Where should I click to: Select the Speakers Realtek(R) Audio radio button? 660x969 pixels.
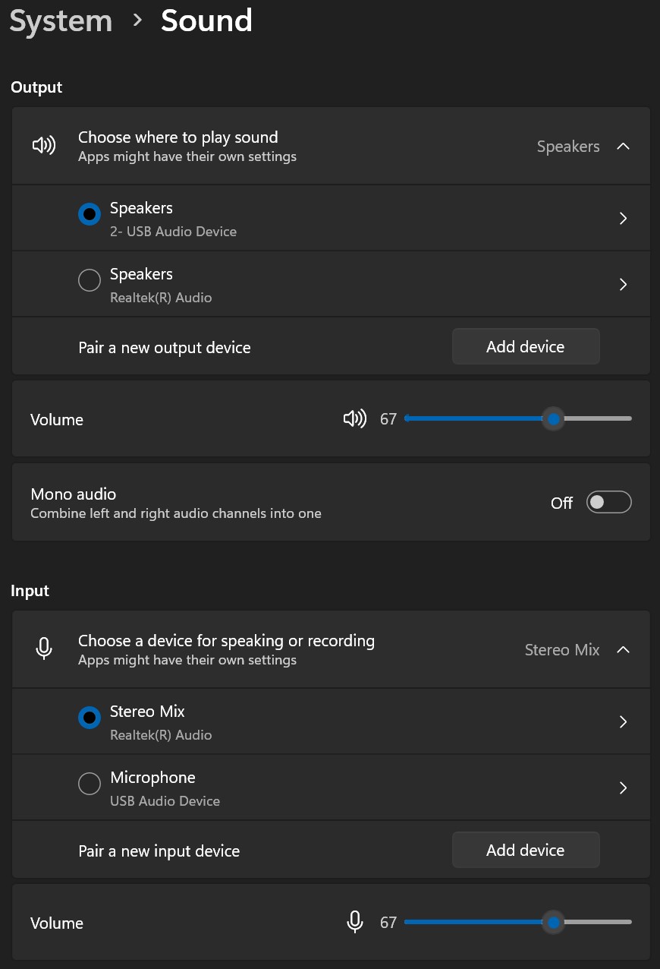coord(90,280)
